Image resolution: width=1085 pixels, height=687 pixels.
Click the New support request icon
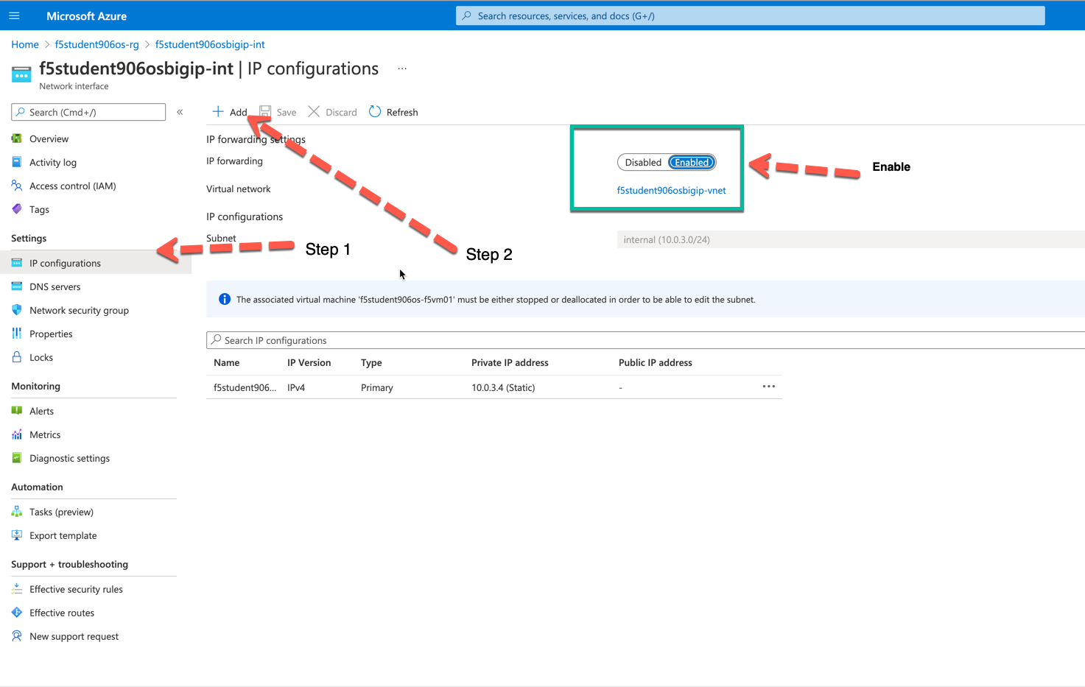click(17, 636)
